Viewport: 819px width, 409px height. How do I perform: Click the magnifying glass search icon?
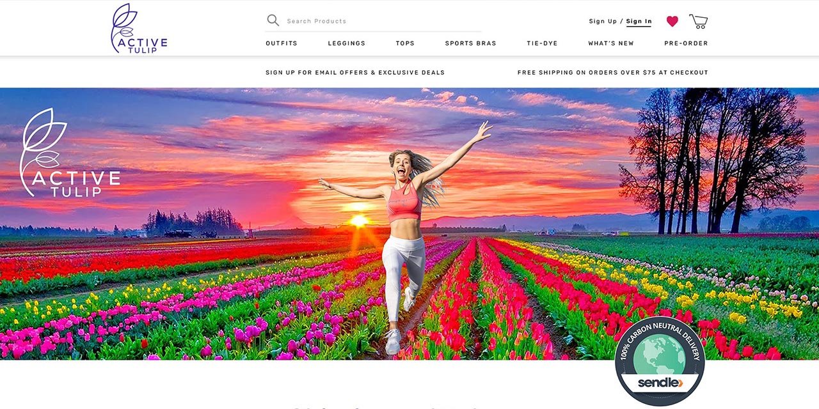pos(273,20)
